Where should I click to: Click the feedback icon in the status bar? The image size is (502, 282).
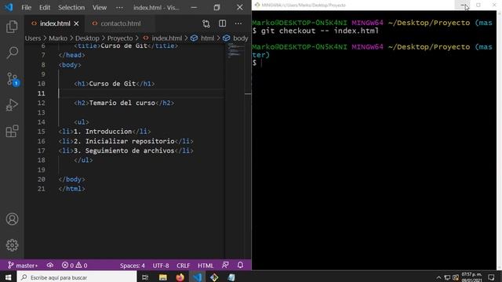[x=225, y=265]
